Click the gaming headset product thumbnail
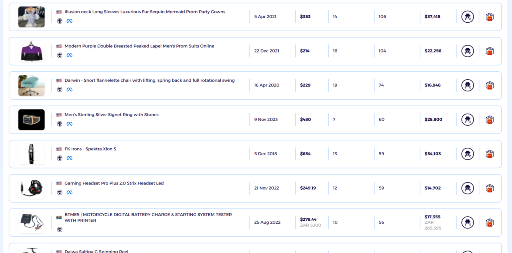This screenshot has width=512, height=253. tap(31, 188)
